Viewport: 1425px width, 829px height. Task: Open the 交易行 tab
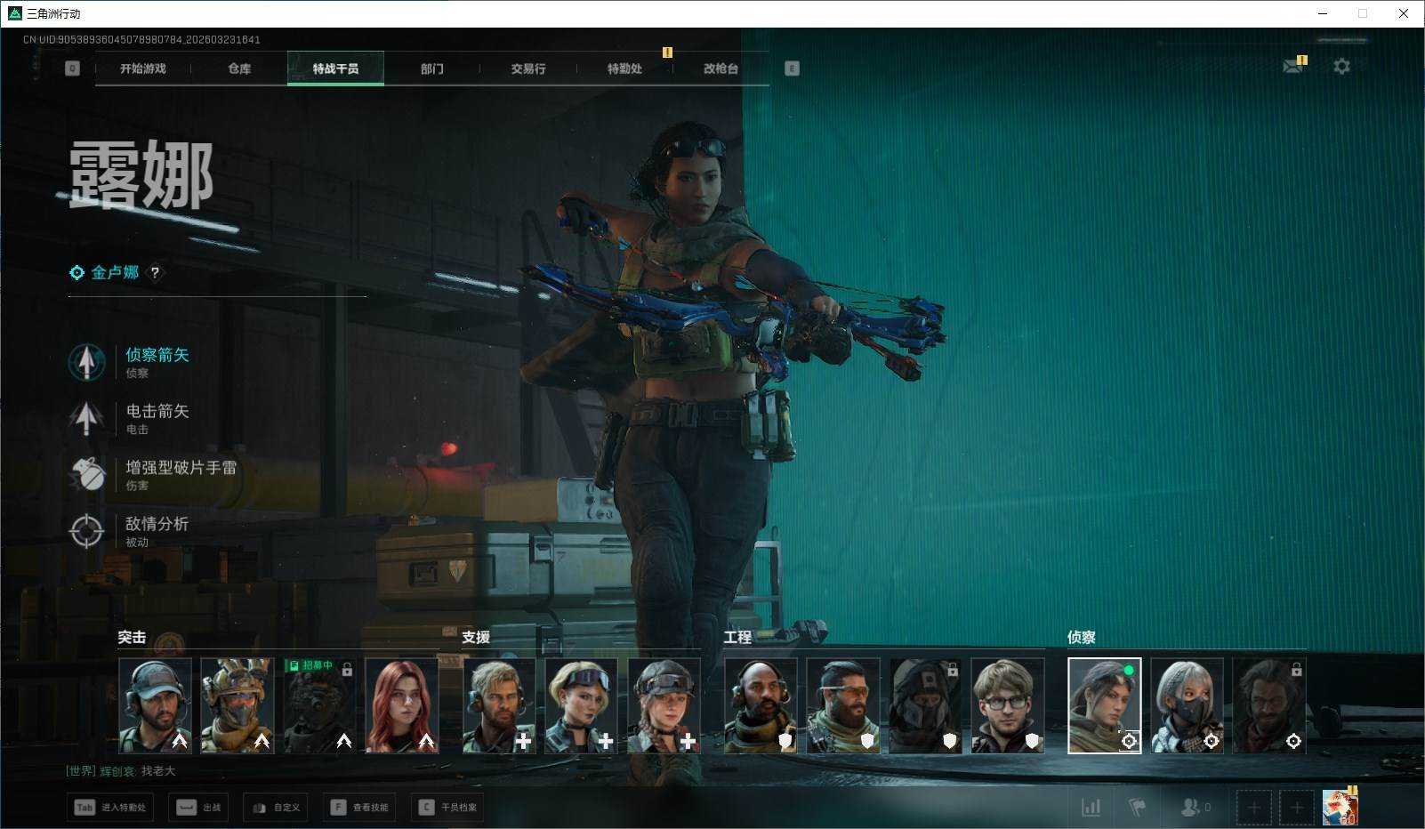pyautogui.click(x=527, y=68)
